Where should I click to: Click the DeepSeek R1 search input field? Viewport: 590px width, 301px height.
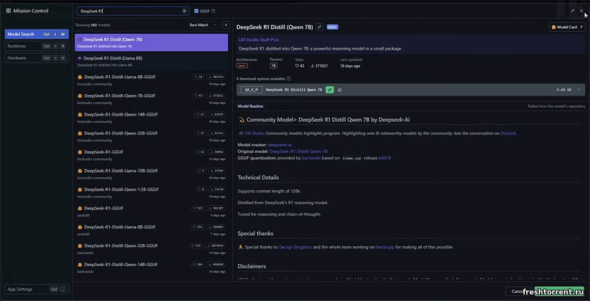pos(129,11)
